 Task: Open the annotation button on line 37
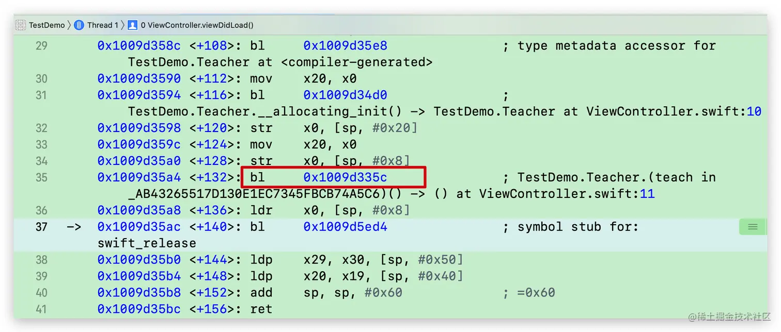point(753,227)
